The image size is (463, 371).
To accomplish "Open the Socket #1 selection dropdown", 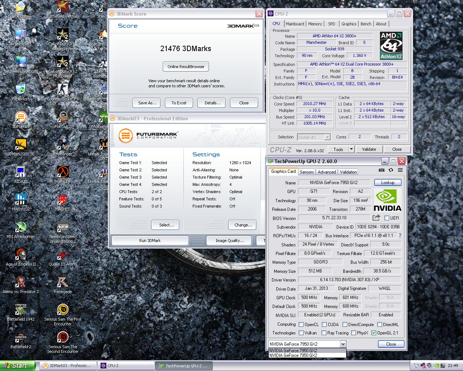I will tap(314, 137).
